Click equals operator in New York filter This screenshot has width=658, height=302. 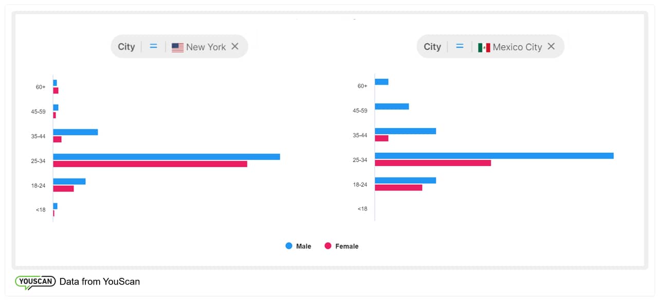(153, 46)
